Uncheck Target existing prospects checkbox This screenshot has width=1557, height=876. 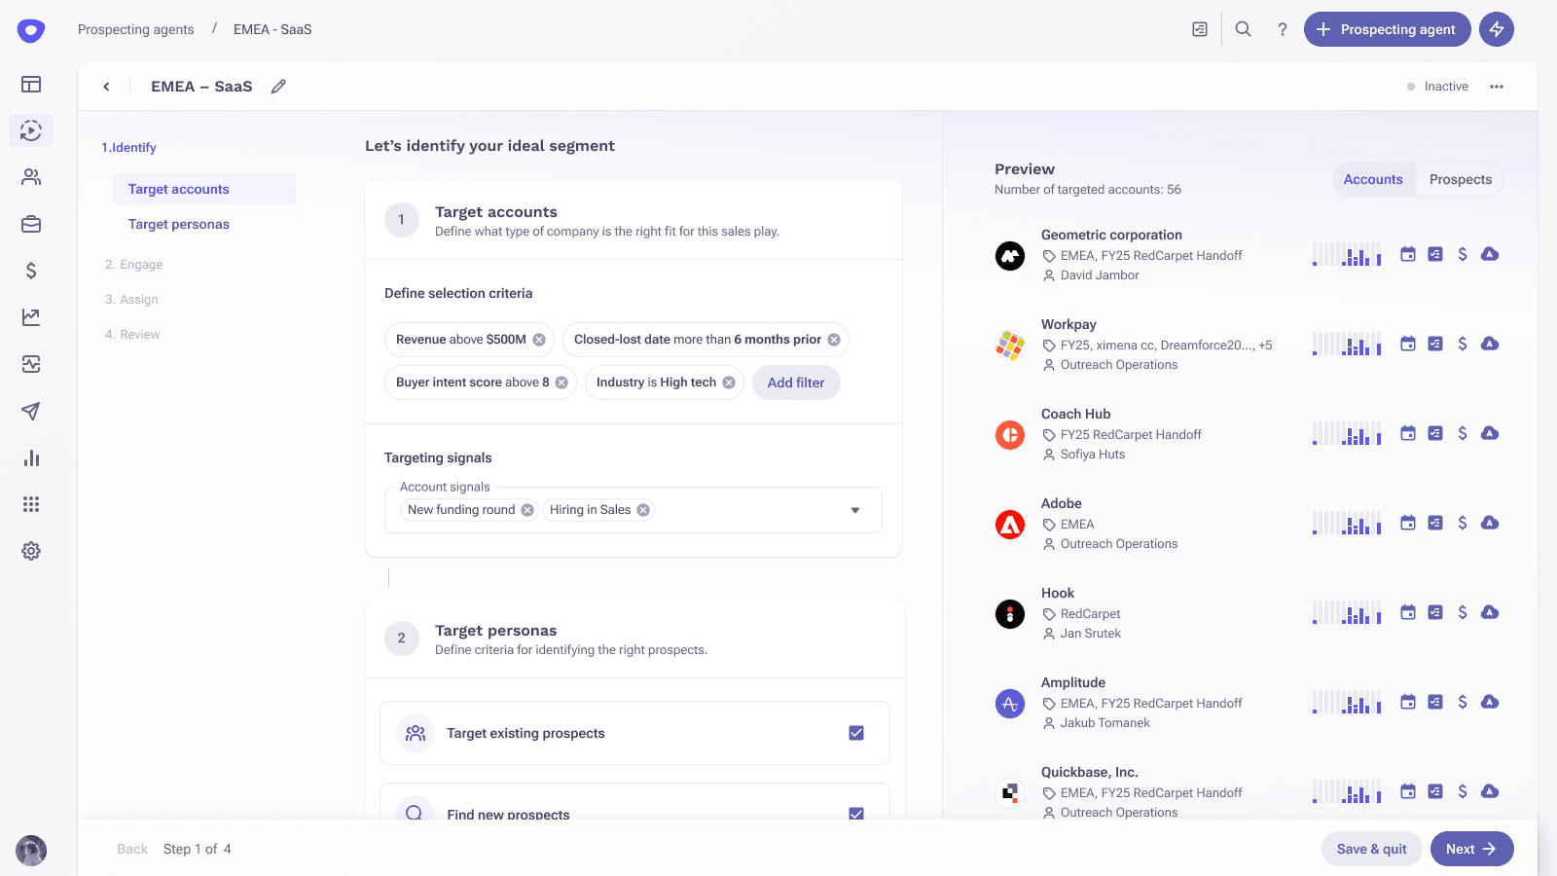[x=856, y=733]
